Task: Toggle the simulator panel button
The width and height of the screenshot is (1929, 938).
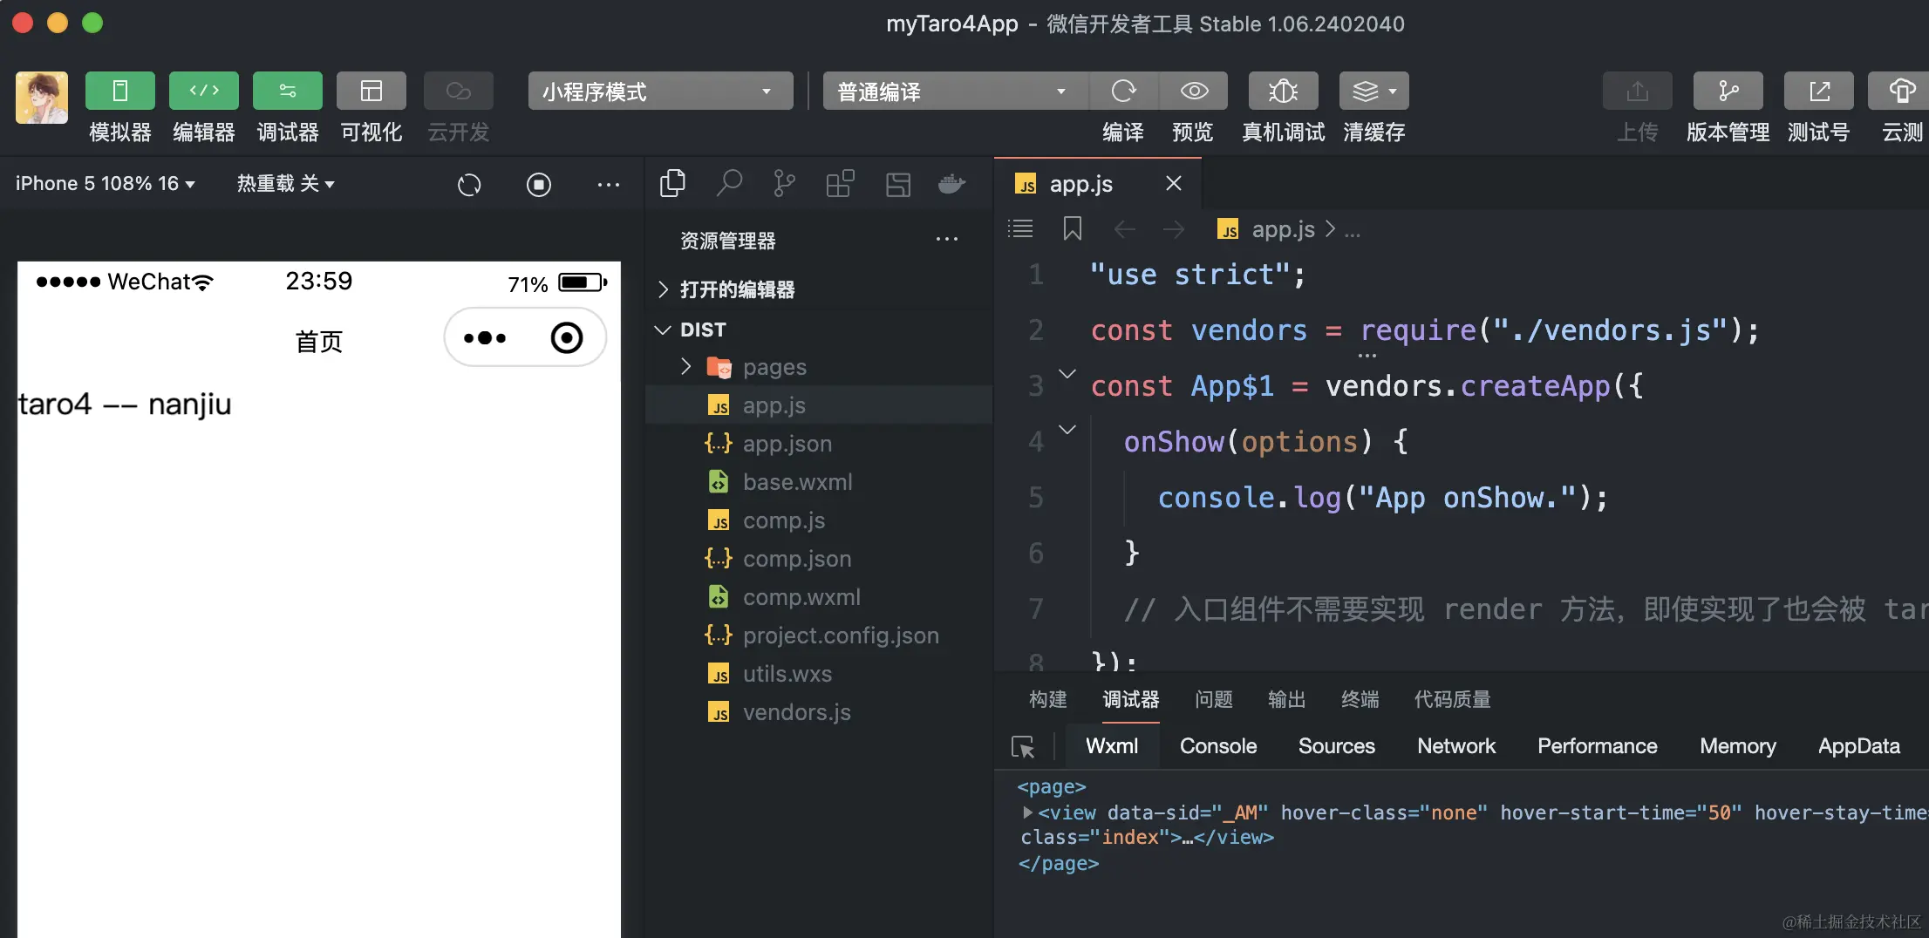Action: click(x=120, y=91)
